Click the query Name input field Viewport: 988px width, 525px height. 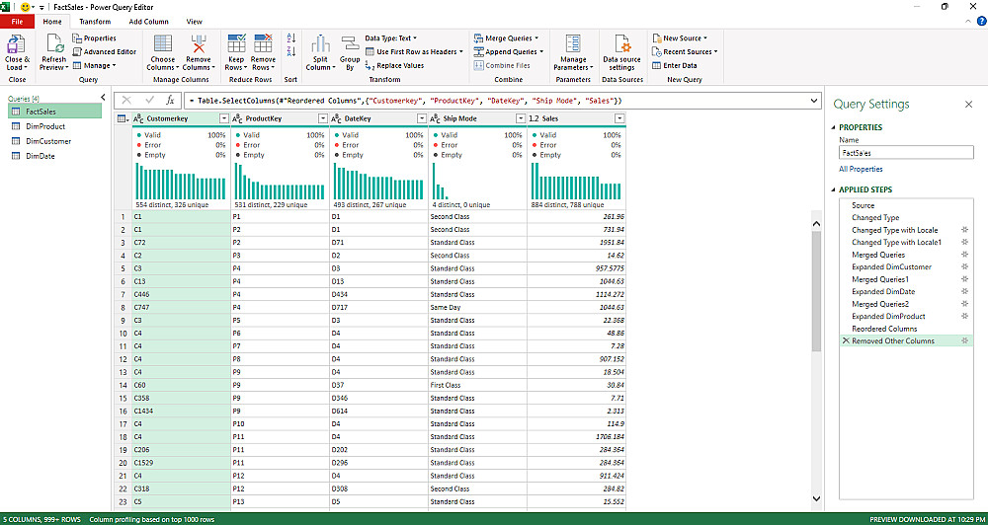coord(905,153)
